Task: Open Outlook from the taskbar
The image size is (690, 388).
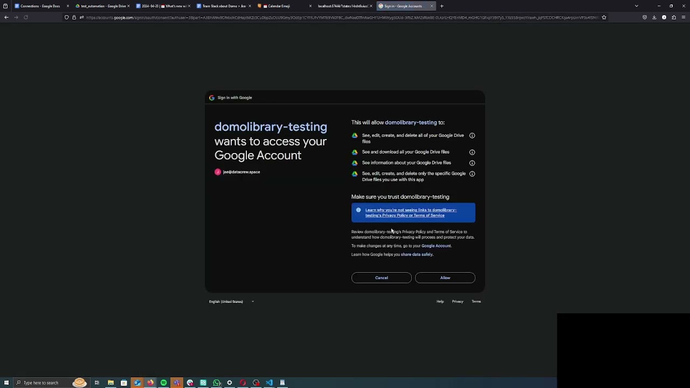Action: [137, 383]
